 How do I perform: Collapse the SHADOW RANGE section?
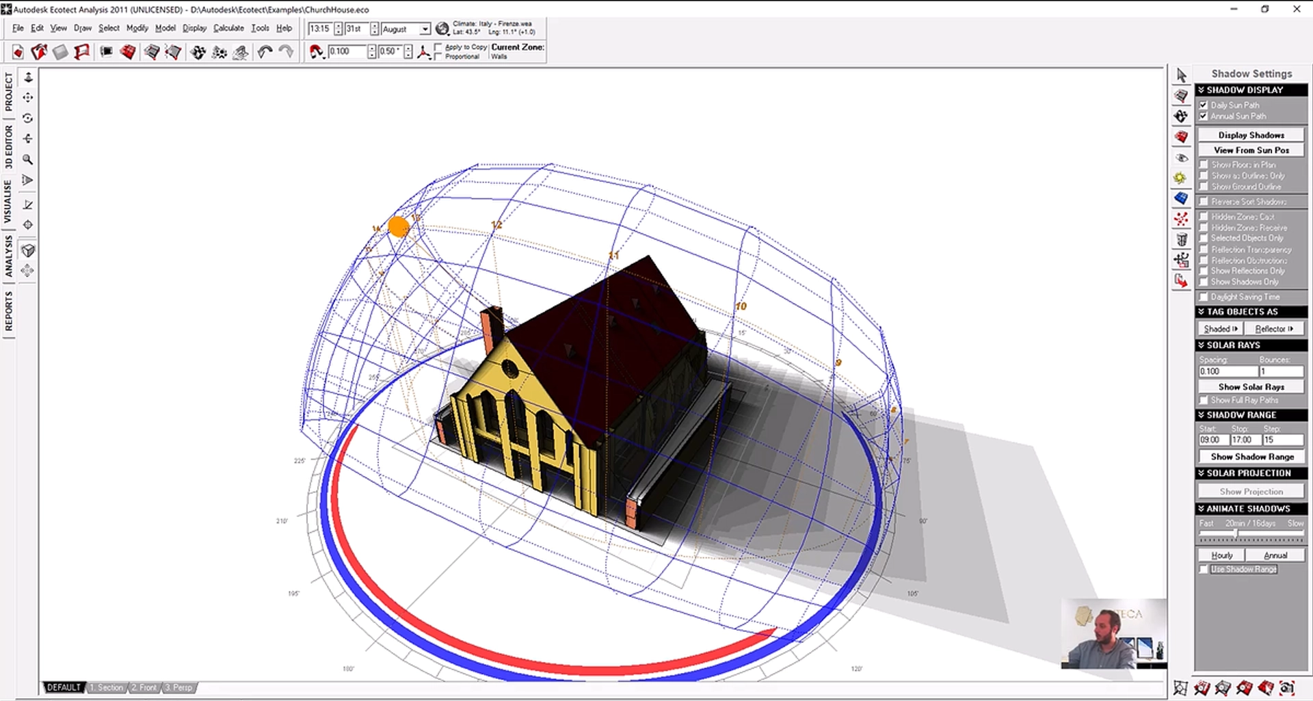point(1251,415)
